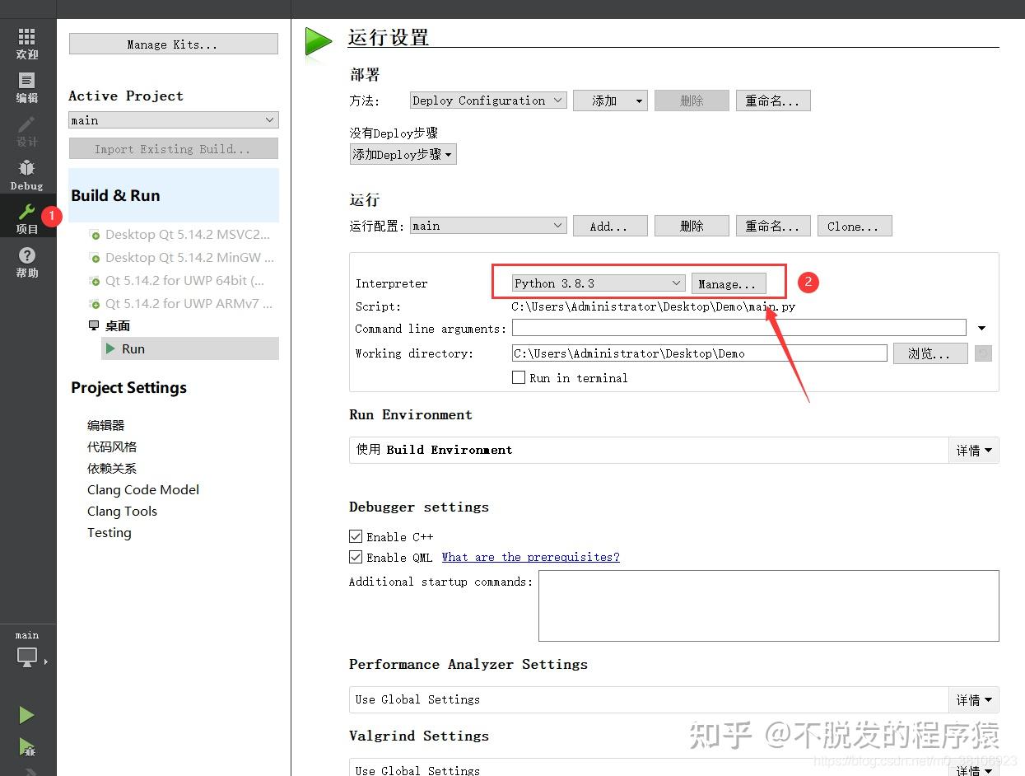The image size is (1025, 776).
Task: Disable the Enable QML debugger option
Action: (355, 557)
